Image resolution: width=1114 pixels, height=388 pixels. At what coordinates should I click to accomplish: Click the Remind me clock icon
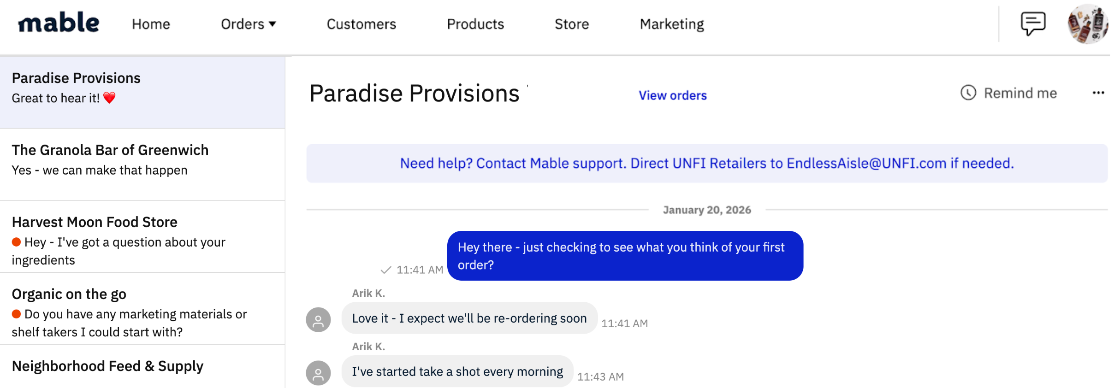point(968,93)
